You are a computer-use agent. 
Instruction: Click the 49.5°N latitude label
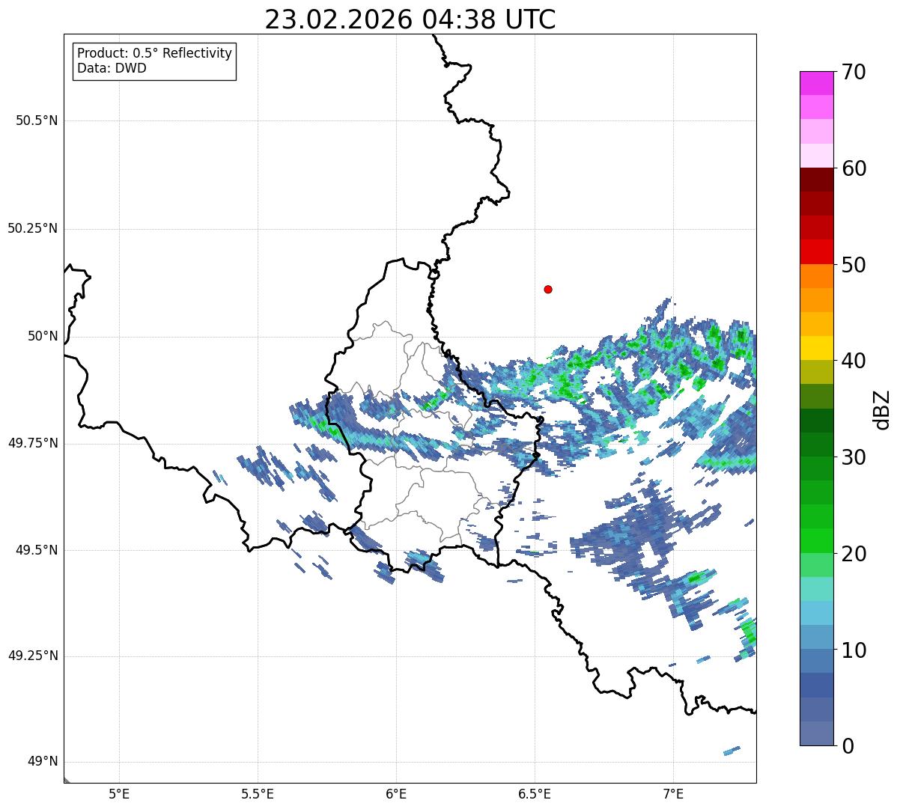click(x=37, y=550)
